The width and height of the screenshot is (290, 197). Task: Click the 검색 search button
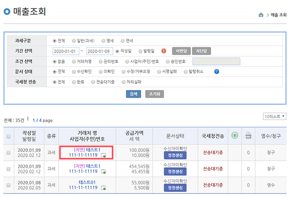click(x=133, y=94)
